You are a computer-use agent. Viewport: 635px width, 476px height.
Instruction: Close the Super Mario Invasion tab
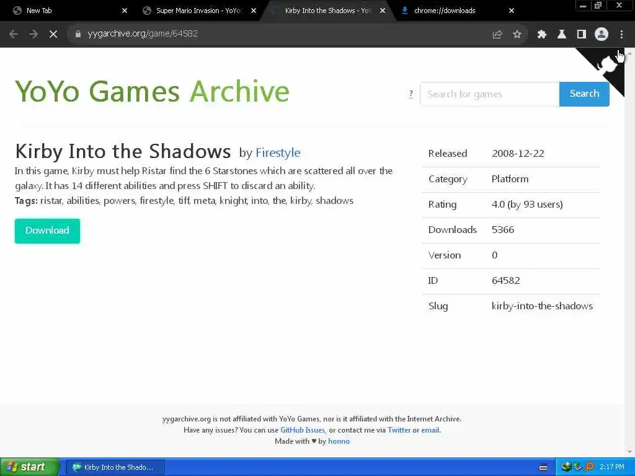[x=254, y=11]
